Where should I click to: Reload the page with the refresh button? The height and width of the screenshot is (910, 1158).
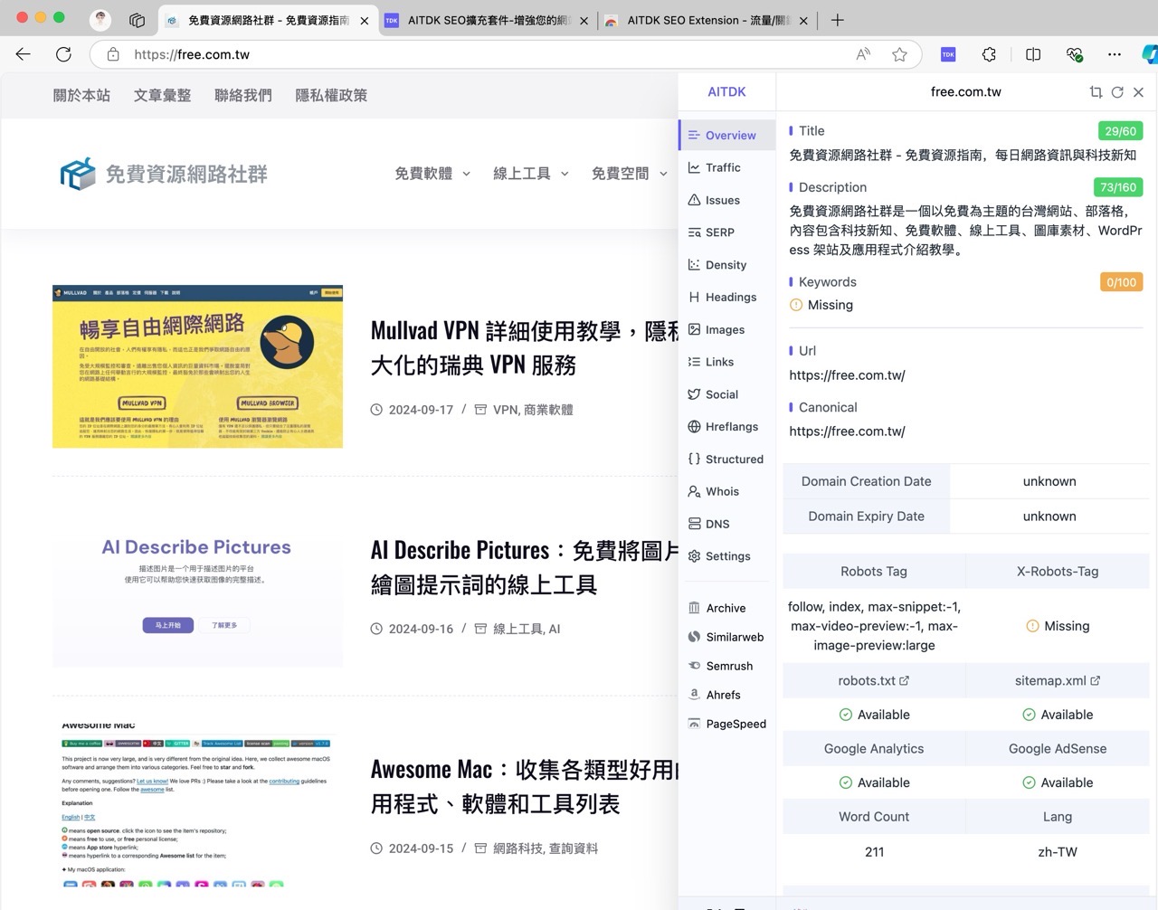(63, 54)
